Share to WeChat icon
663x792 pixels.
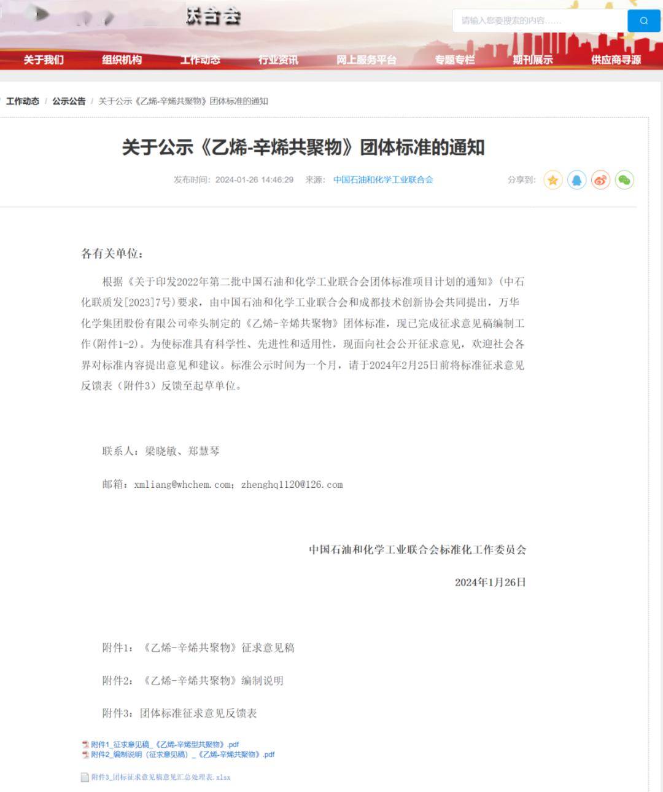click(624, 180)
